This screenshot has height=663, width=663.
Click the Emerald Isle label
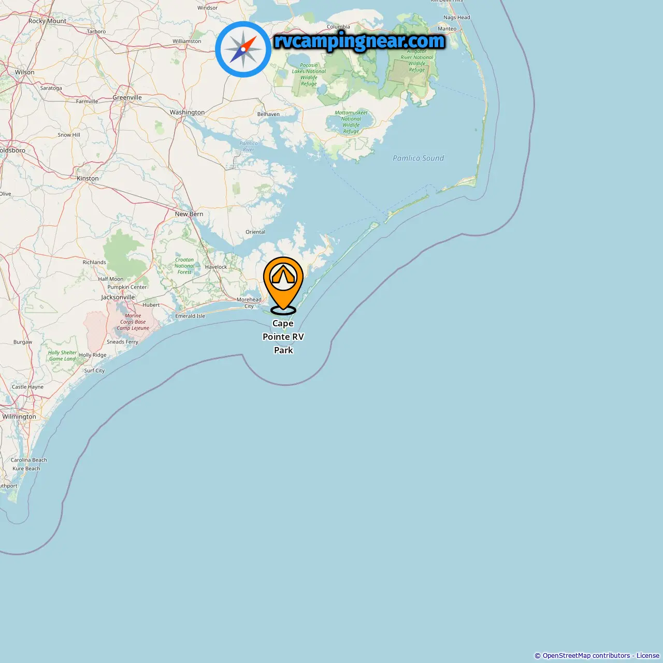pyautogui.click(x=190, y=316)
